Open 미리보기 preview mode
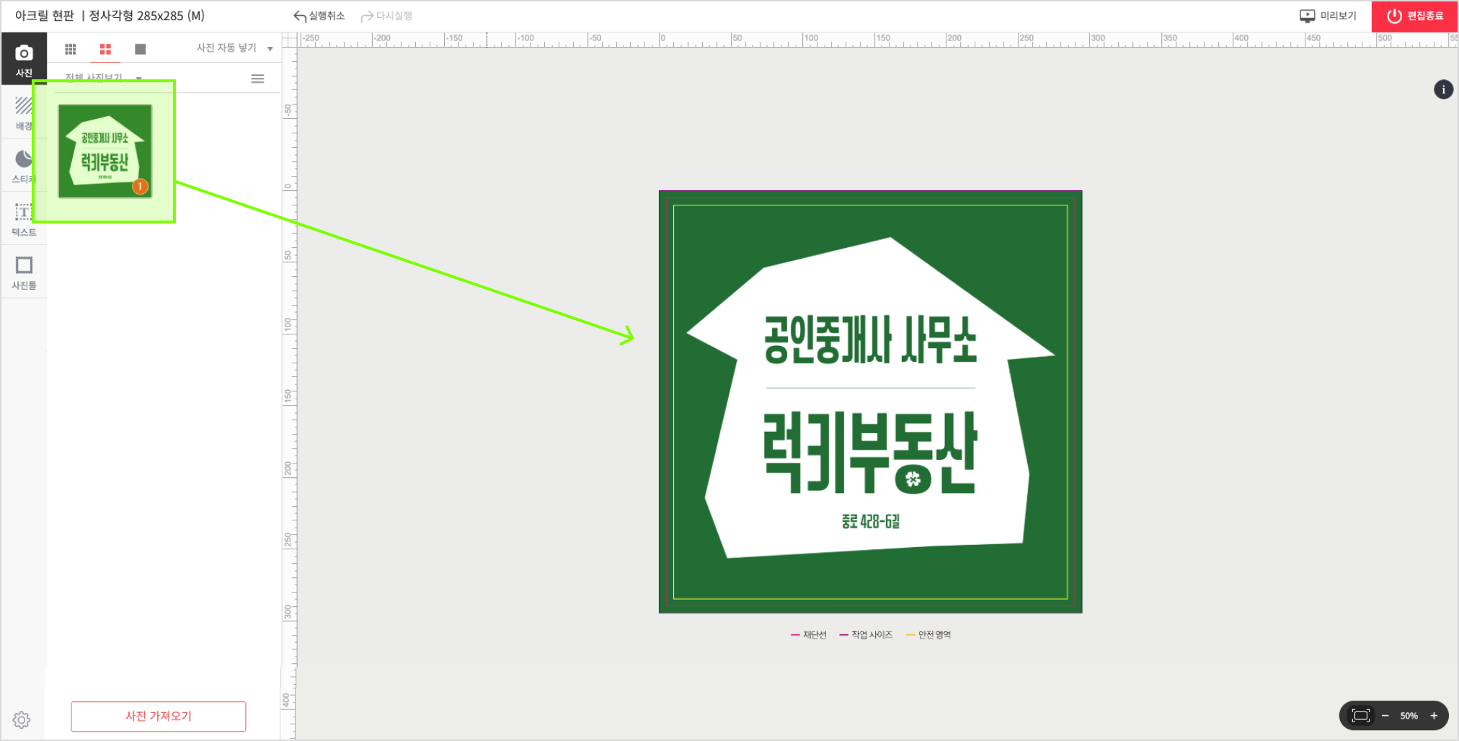The height and width of the screenshot is (741, 1459). coord(1329,15)
